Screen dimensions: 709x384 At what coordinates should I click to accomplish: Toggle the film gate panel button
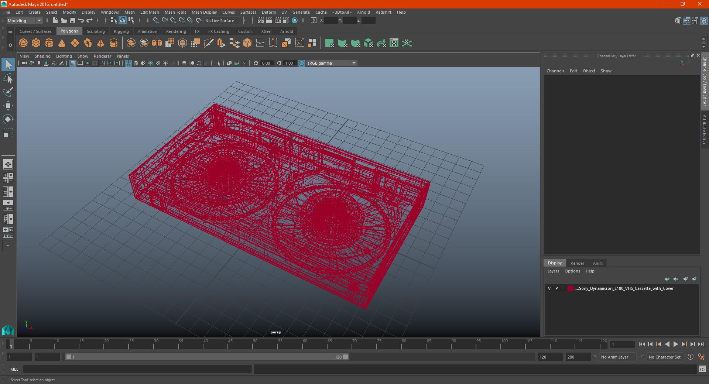pyautogui.click(x=80, y=63)
